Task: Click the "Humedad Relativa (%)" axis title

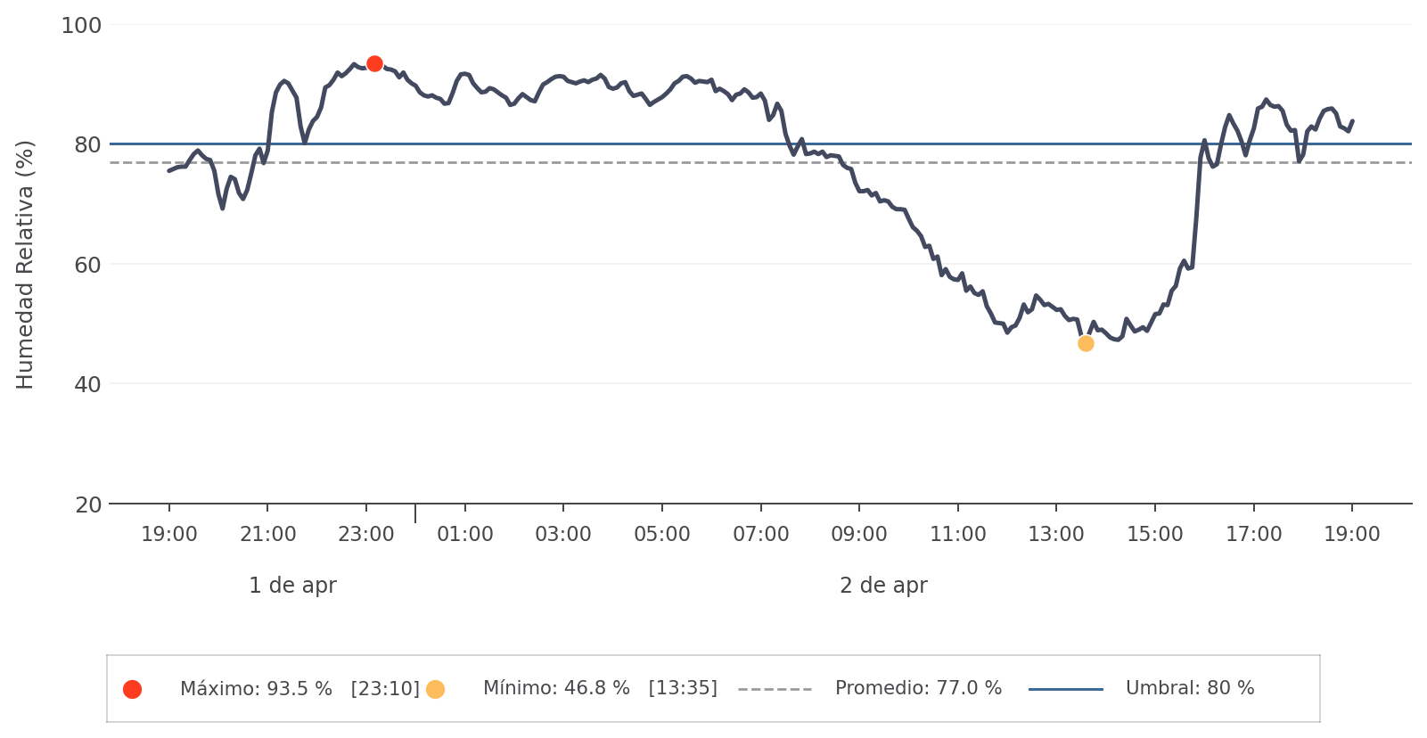Action: [25, 264]
